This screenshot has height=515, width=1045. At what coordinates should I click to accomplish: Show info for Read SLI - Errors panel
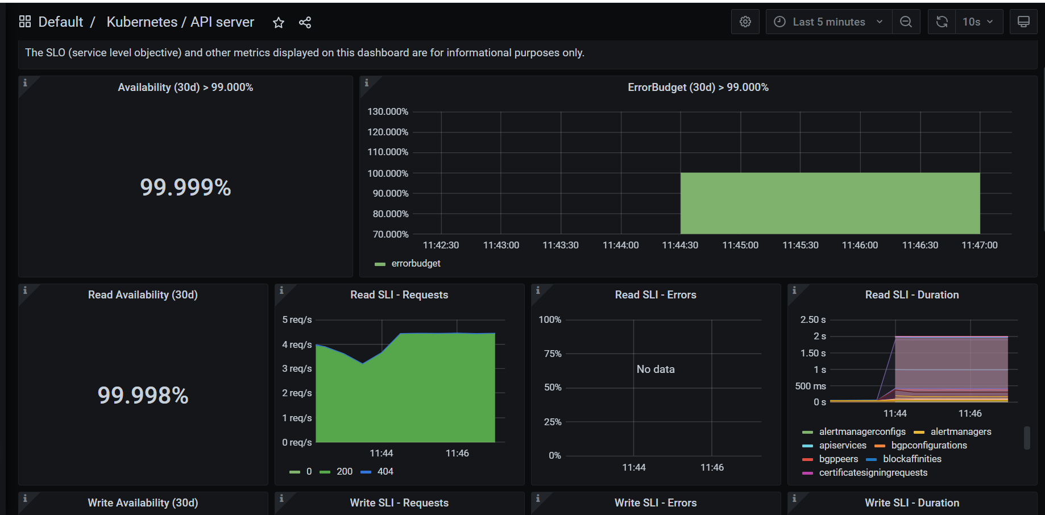click(x=538, y=290)
